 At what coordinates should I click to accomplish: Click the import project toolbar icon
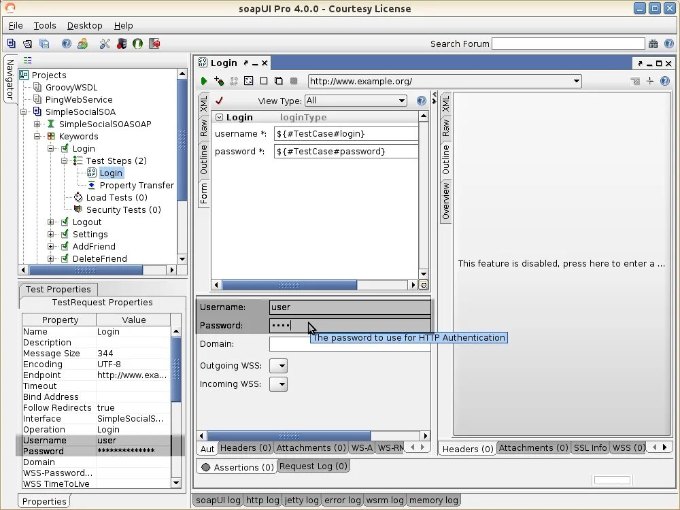pos(28,44)
